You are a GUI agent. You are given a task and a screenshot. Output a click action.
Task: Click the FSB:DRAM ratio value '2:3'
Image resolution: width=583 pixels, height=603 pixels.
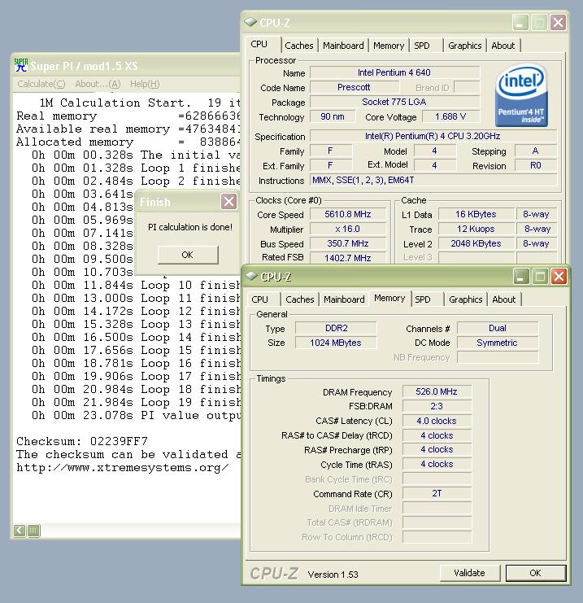pyautogui.click(x=437, y=406)
